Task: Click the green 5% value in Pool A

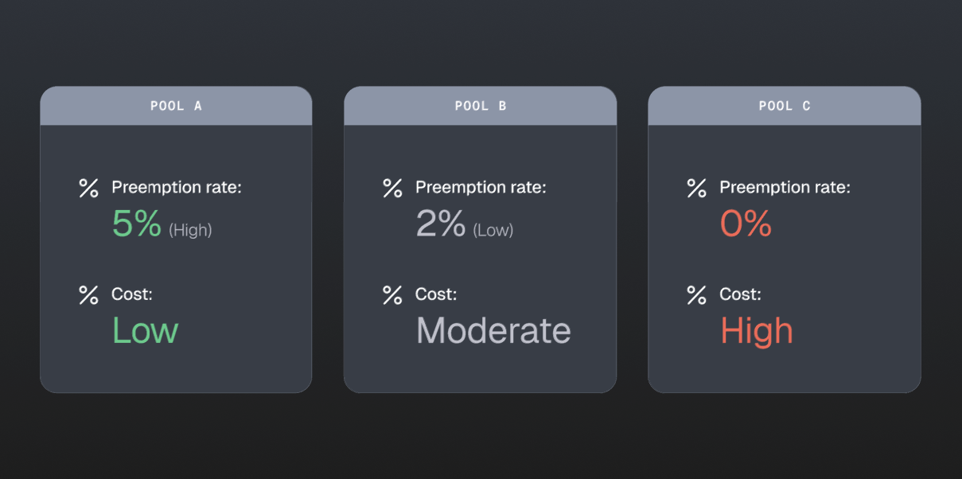Action: coord(137,224)
